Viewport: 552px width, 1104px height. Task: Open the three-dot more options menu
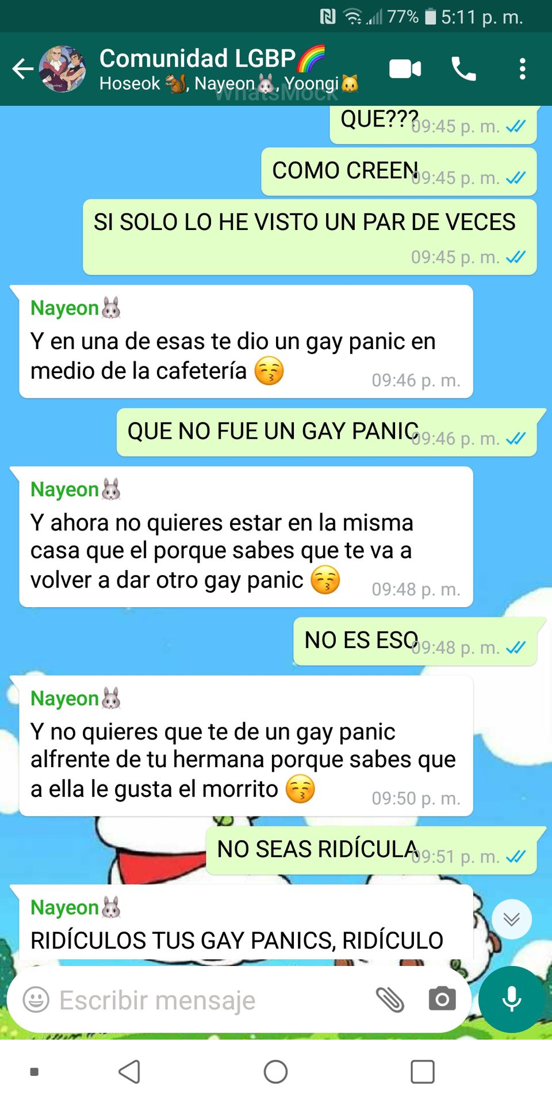[522, 69]
